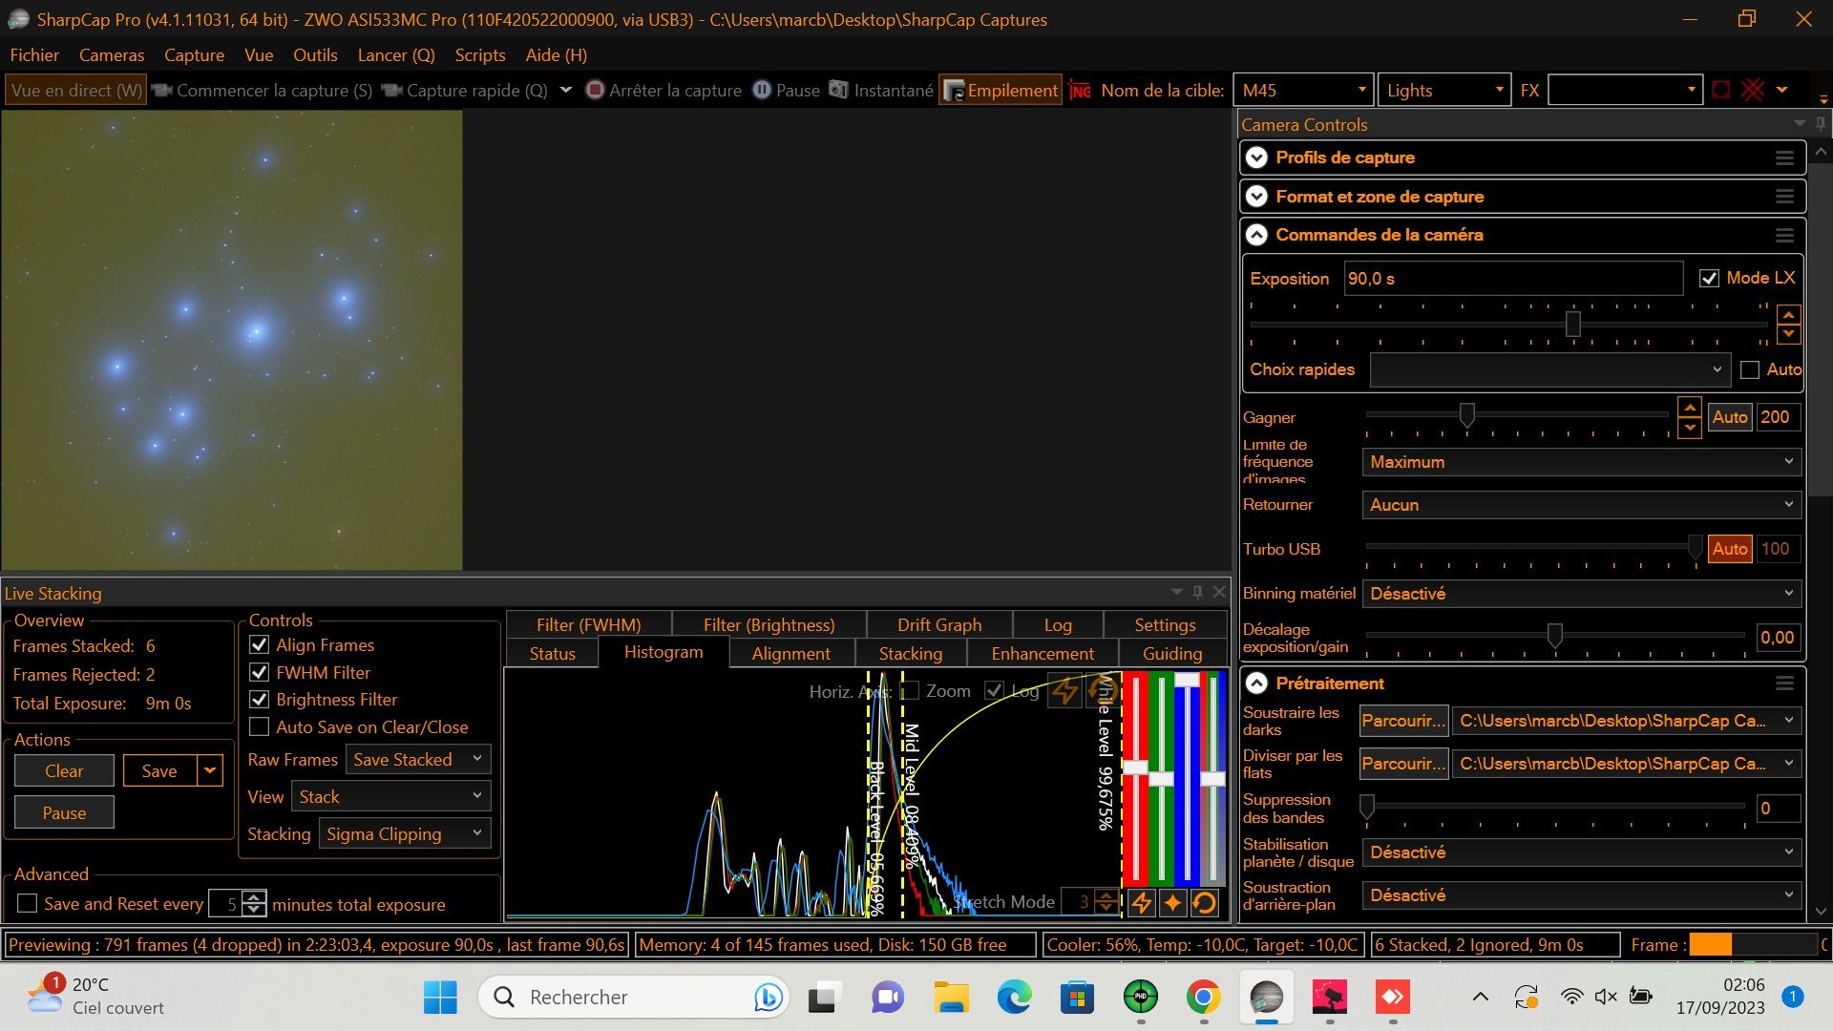The width and height of the screenshot is (1833, 1031).
Task: Open the Outils menu
Action: tap(315, 55)
